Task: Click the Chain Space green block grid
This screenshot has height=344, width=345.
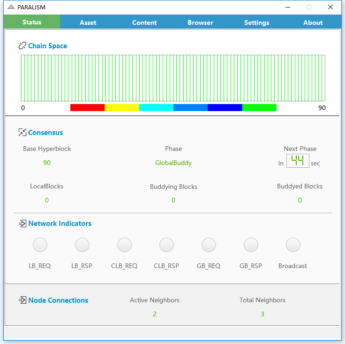Action: click(x=173, y=78)
